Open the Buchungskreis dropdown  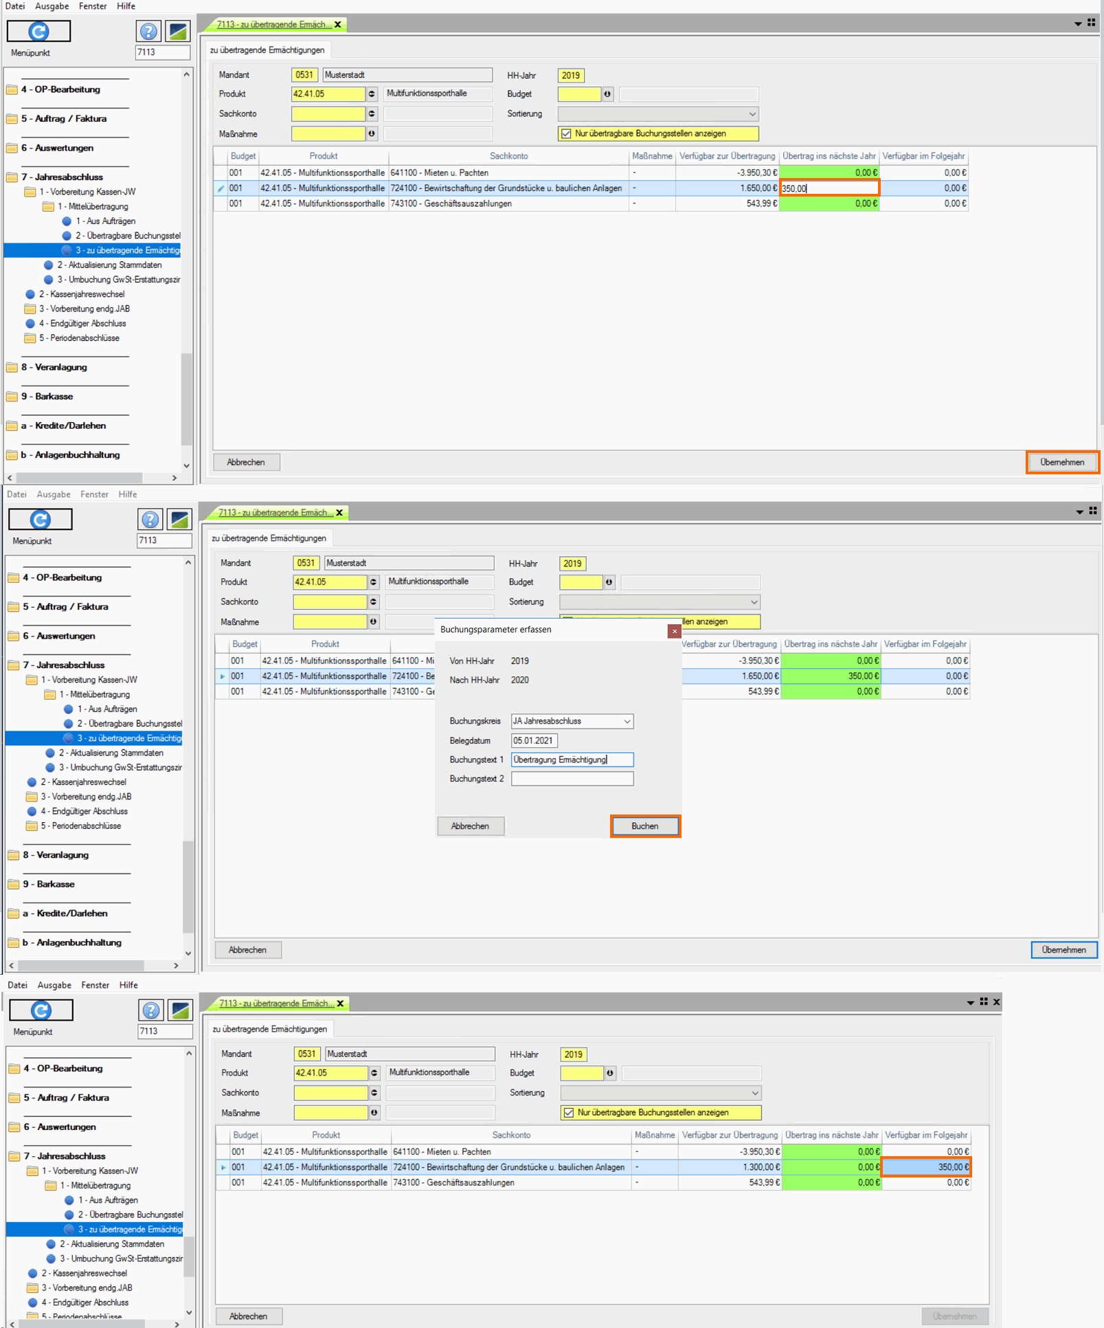pyautogui.click(x=627, y=721)
